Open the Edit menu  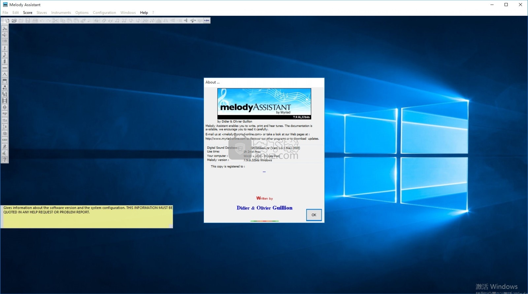(x=16, y=13)
